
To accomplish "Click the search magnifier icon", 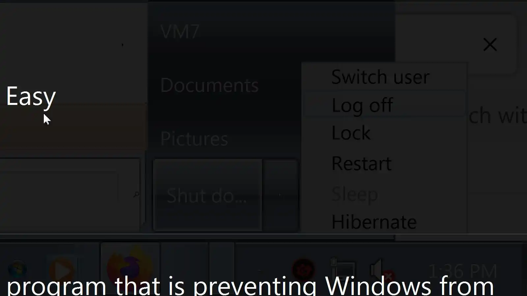I will [136, 195].
